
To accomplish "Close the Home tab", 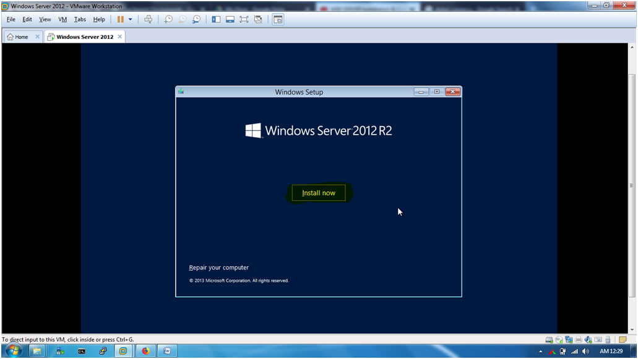I will (x=37, y=36).
